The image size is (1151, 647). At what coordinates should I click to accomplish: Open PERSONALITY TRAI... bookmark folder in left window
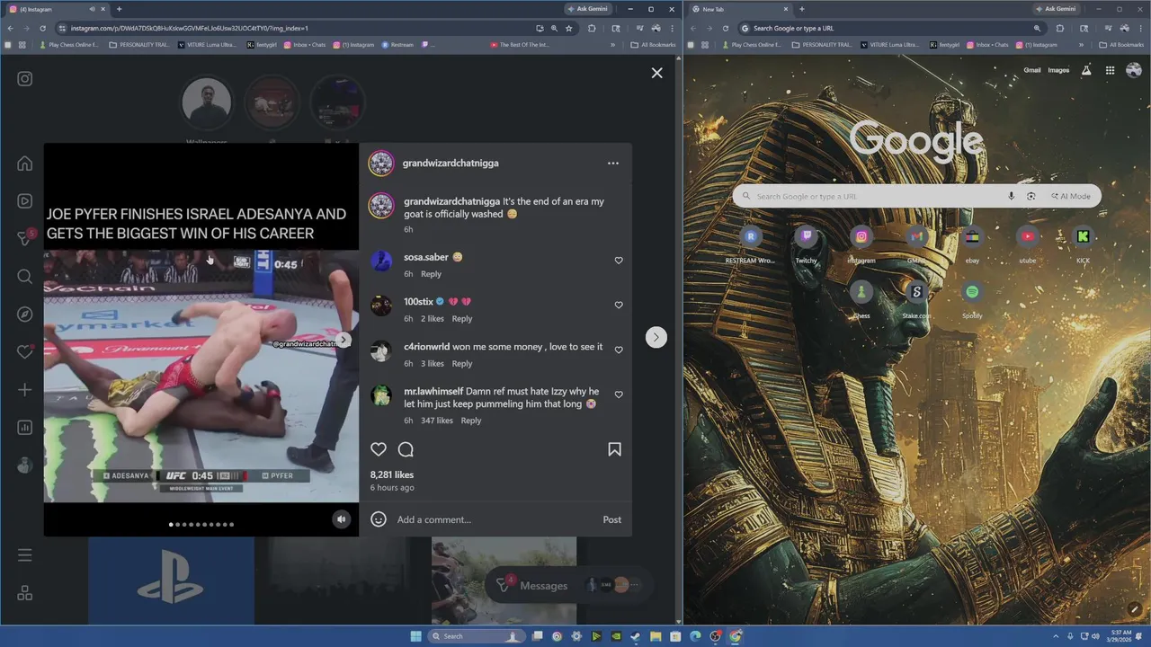pyautogui.click(x=138, y=45)
